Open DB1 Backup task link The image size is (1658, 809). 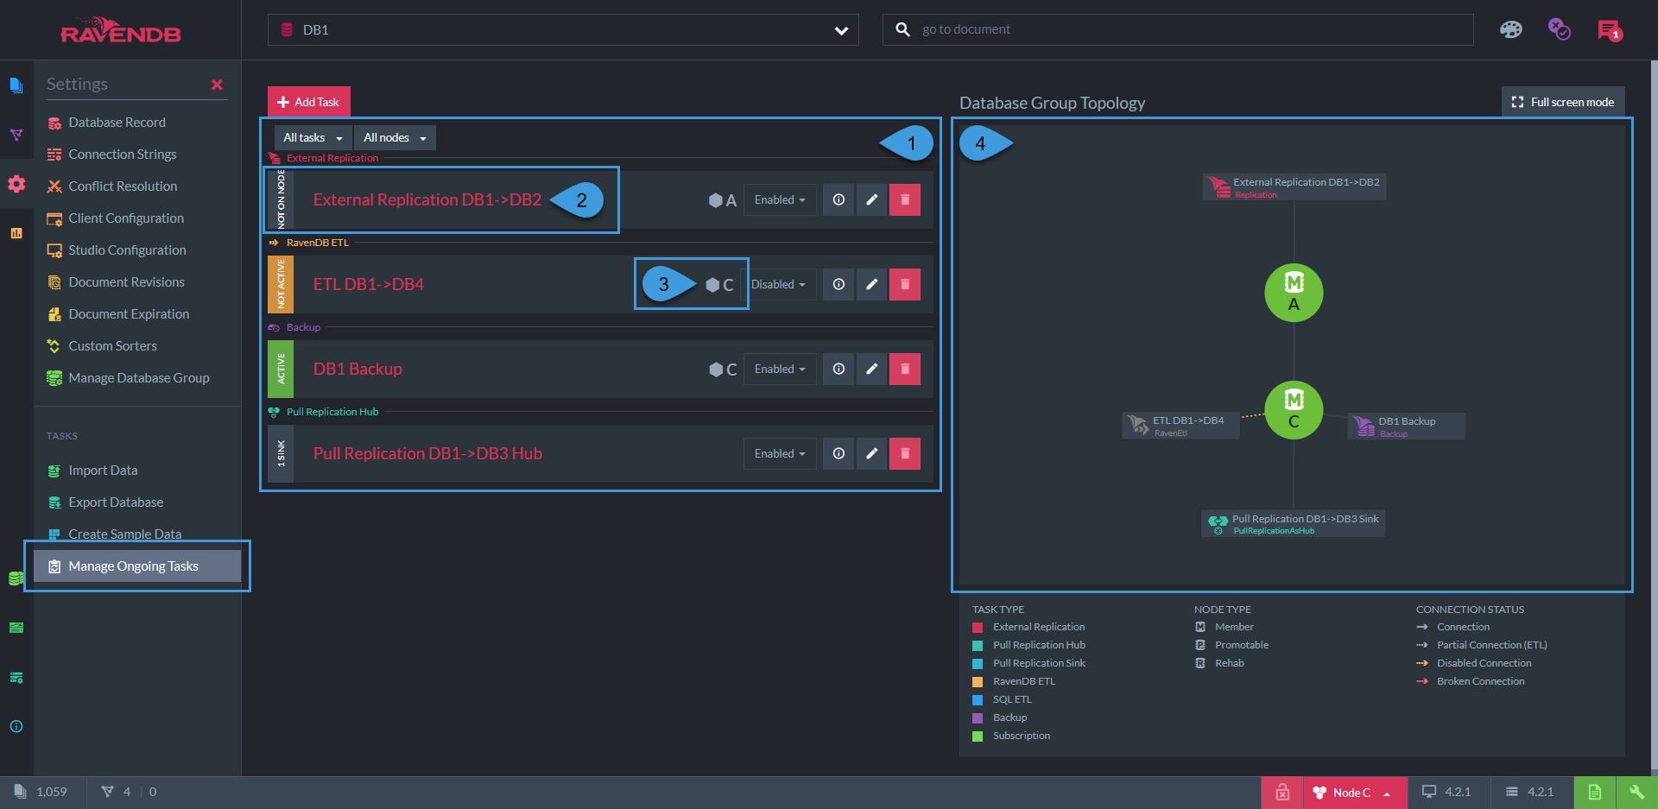(x=358, y=369)
